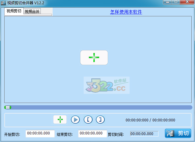Image resolution: width=195 pixels, height=142 pixels.
Task: Click the app icon in title bar
Action: 3,3
